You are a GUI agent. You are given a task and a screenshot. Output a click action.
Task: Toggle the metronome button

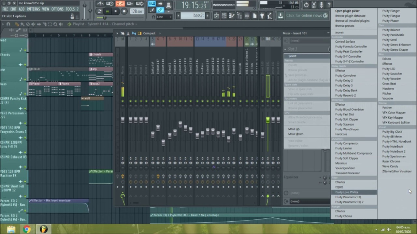pyautogui.click(x=100, y=4)
